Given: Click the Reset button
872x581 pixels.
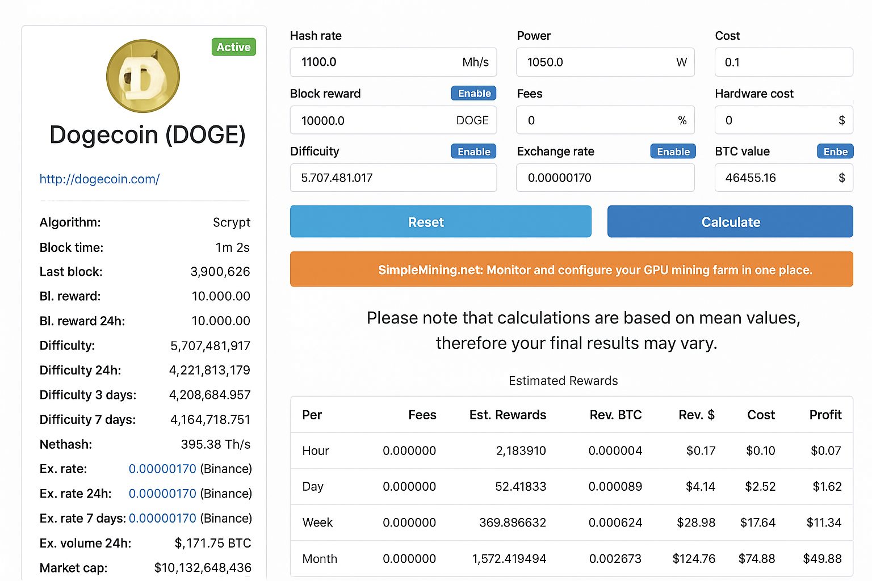Looking at the screenshot, I should pos(441,222).
